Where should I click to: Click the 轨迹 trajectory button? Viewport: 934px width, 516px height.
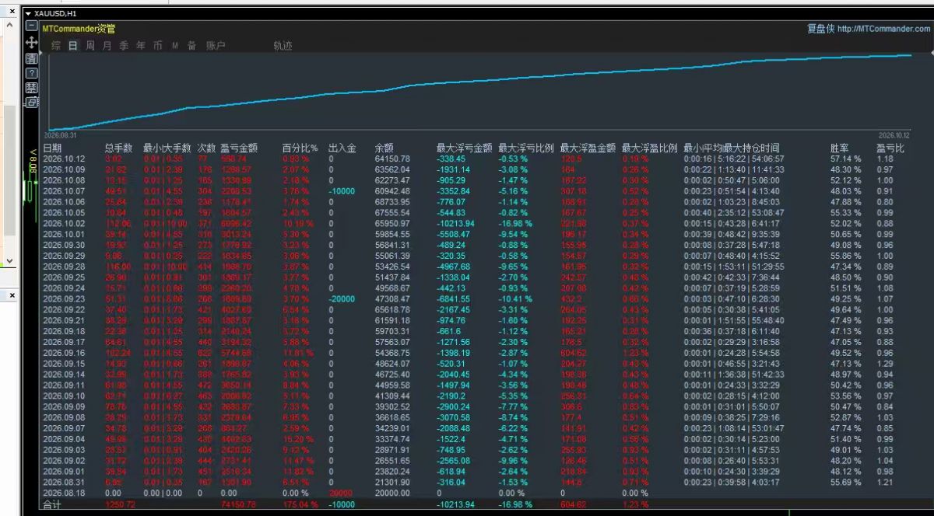(x=283, y=46)
